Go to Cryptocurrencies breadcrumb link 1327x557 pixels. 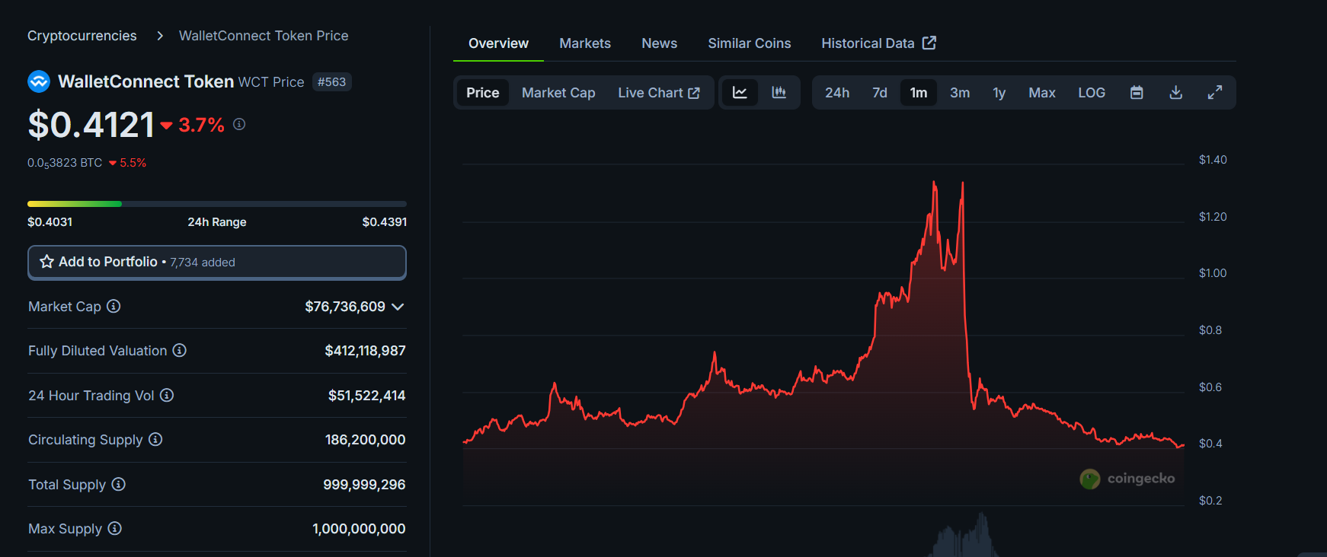82,36
